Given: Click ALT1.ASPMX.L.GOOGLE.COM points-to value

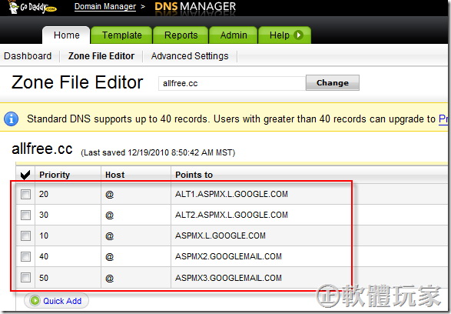Looking at the screenshot, I should [x=231, y=194].
